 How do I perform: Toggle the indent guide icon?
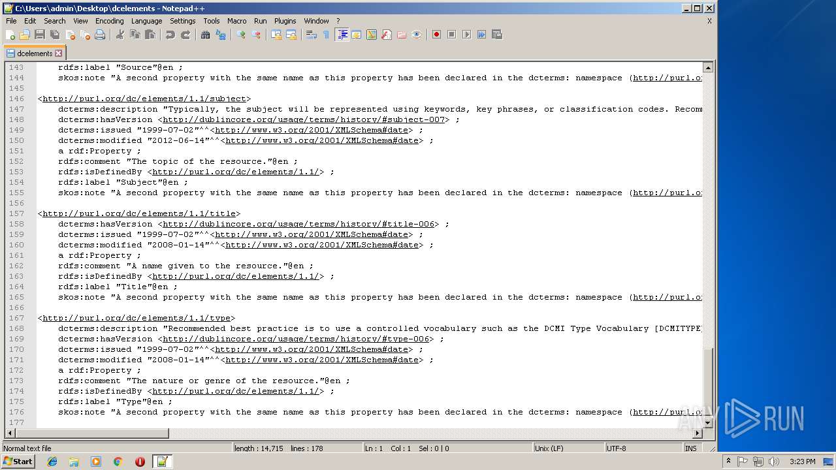pos(342,35)
